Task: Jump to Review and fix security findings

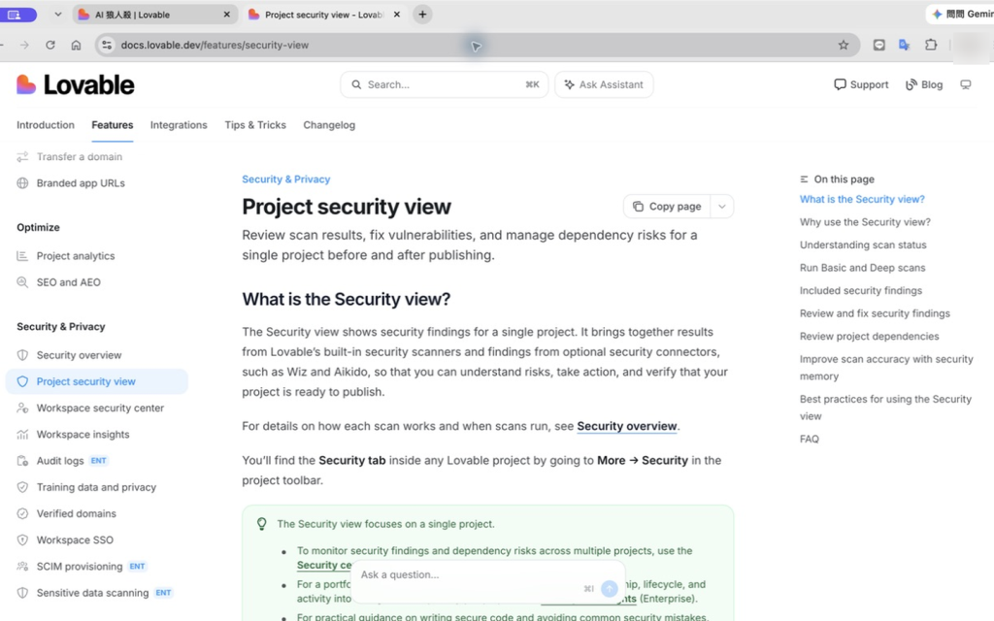Action: pyautogui.click(x=875, y=313)
